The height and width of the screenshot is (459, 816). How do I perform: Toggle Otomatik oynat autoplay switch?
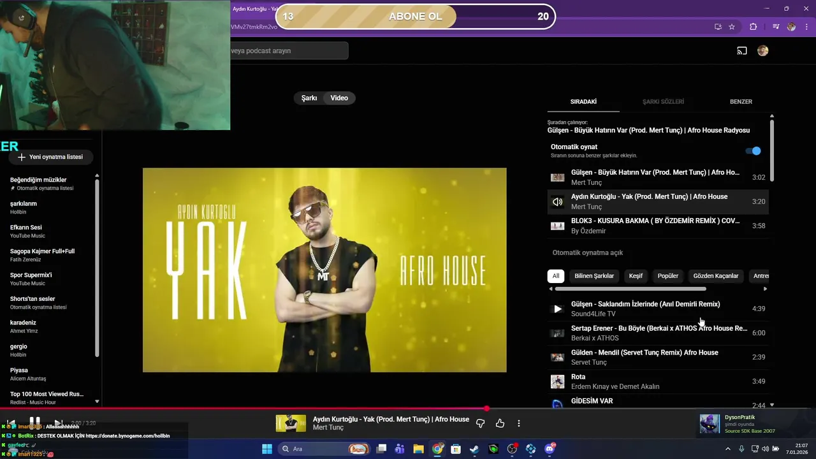[753, 151]
